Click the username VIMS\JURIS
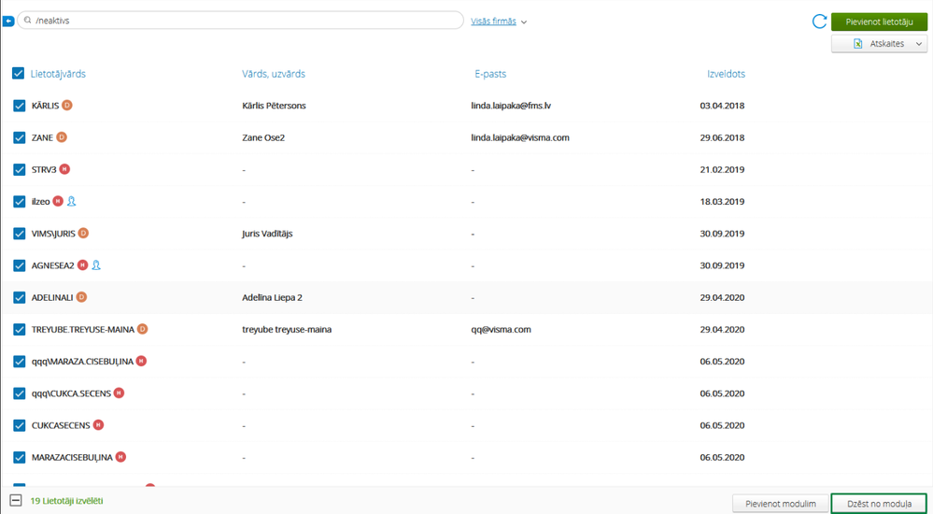933x514 pixels. pos(53,234)
